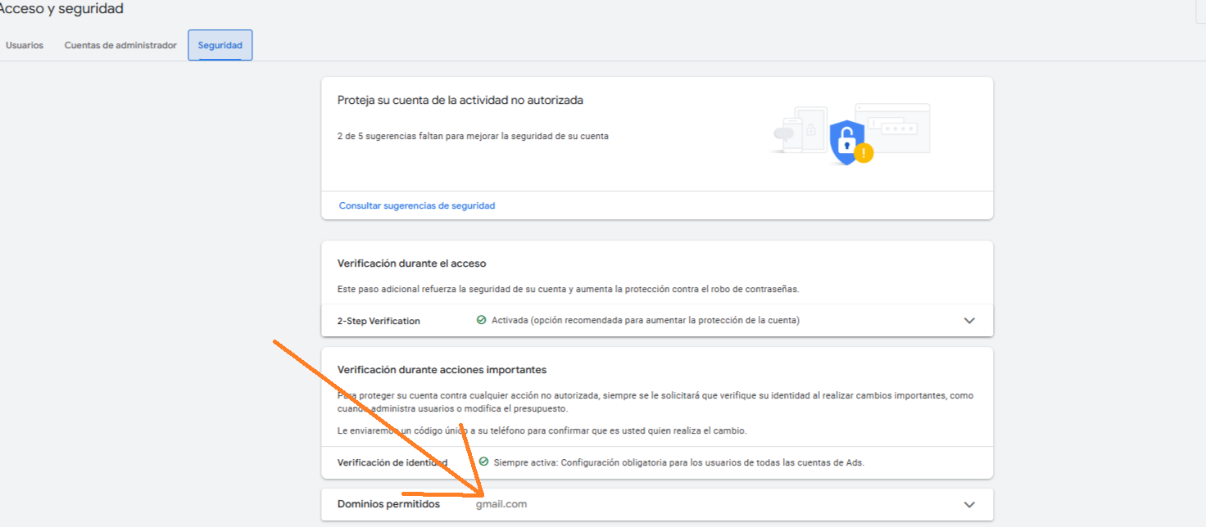The image size is (1206, 527).
Task: Click the Siempre activa status indicator
Action: tap(524, 462)
